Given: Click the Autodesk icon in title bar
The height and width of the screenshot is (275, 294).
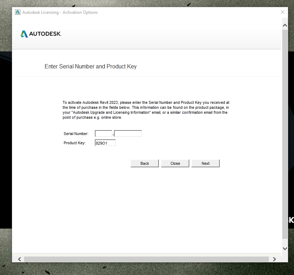Looking at the screenshot, I should (18, 12).
